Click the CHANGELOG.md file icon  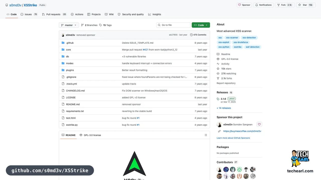coord(63,91)
